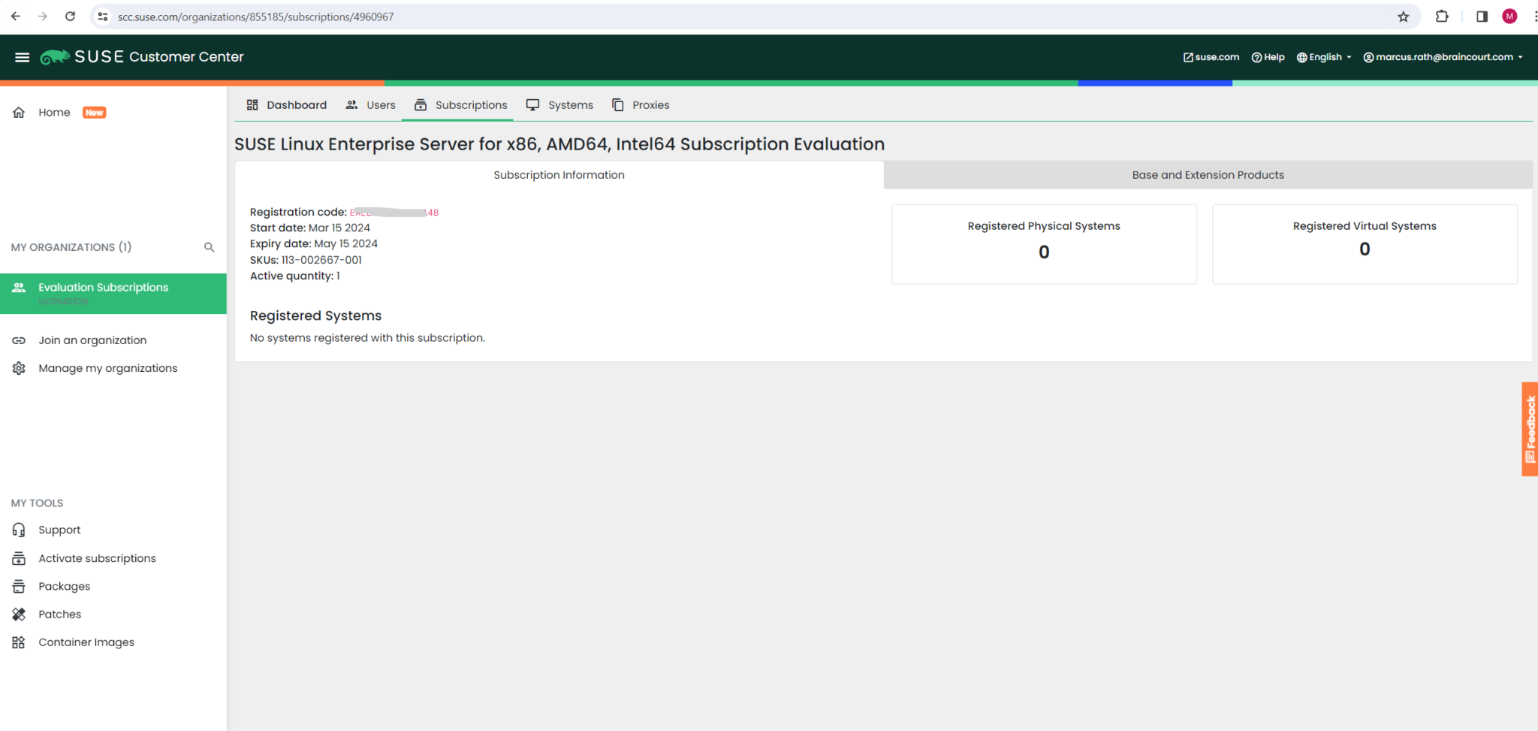Bookmark the page with the star icon
The width and height of the screenshot is (1538, 731).
coord(1403,16)
